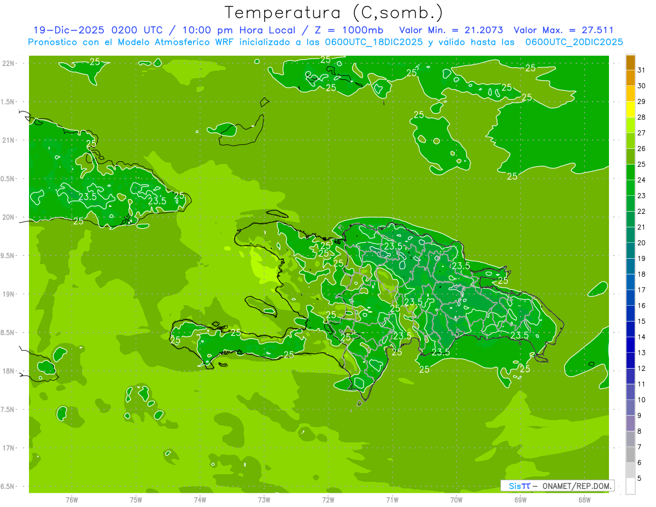656x507 pixels.
Task: Click the colorbar value label "21"
Action: coord(641,227)
